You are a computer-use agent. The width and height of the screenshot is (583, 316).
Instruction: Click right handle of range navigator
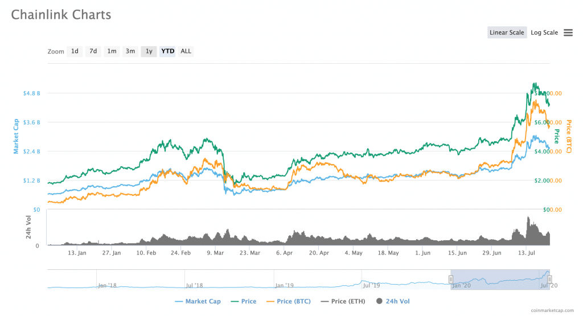(549, 279)
